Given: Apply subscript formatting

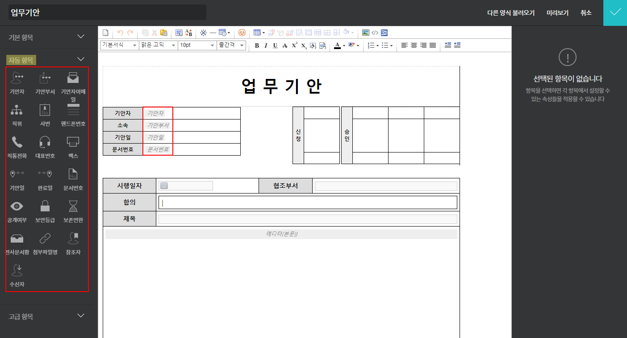Looking at the screenshot, I should pos(304,45).
